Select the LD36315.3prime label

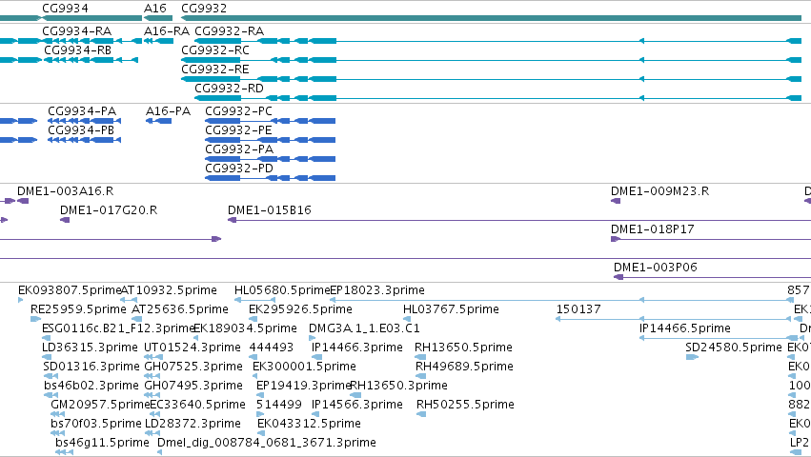(x=90, y=348)
